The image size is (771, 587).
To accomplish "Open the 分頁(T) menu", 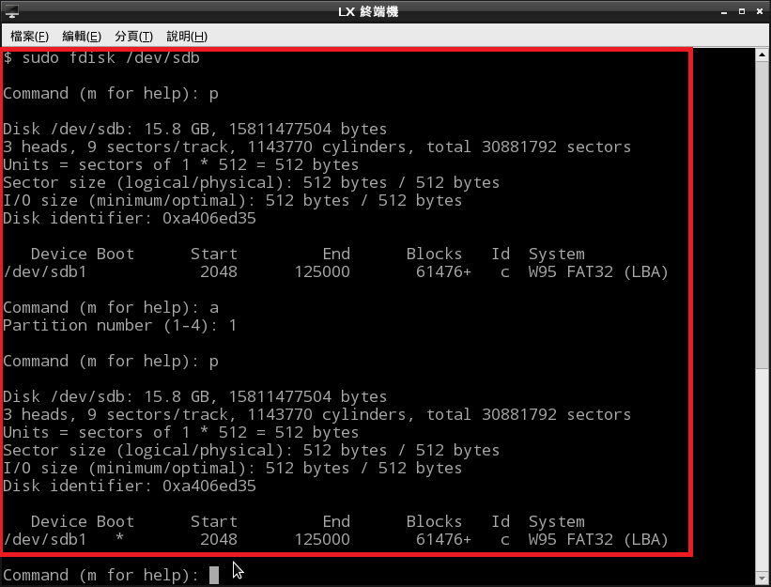I will (x=133, y=36).
